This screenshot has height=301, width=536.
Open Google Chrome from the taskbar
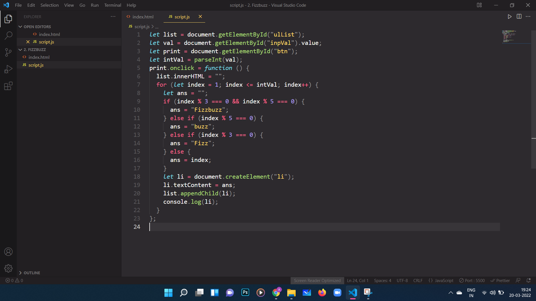[276, 293]
